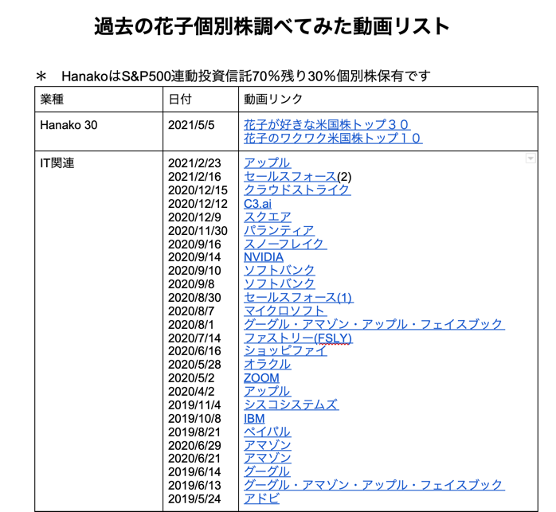Open the アップル link dated 2020/4/2
Image resolution: width=556 pixels, height=512 pixels.
[268, 391]
